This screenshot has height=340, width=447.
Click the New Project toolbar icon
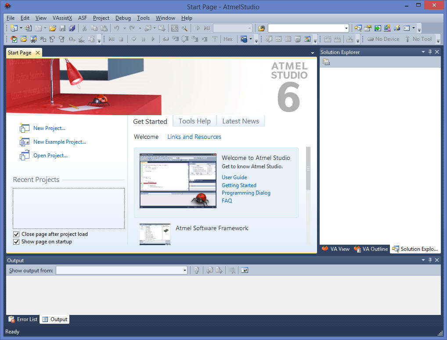click(14, 28)
